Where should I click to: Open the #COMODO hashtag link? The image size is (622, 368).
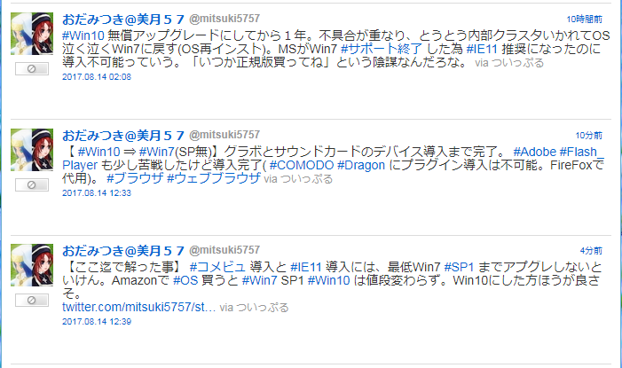pos(302,165)
